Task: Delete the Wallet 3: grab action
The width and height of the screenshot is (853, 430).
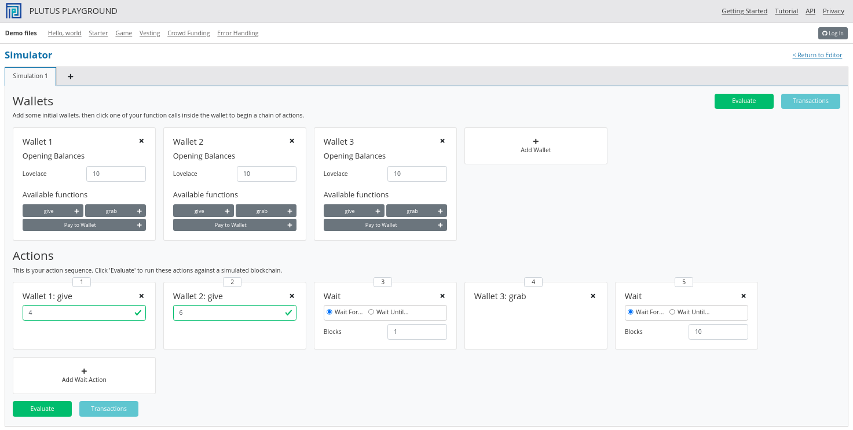Action: 593,296
